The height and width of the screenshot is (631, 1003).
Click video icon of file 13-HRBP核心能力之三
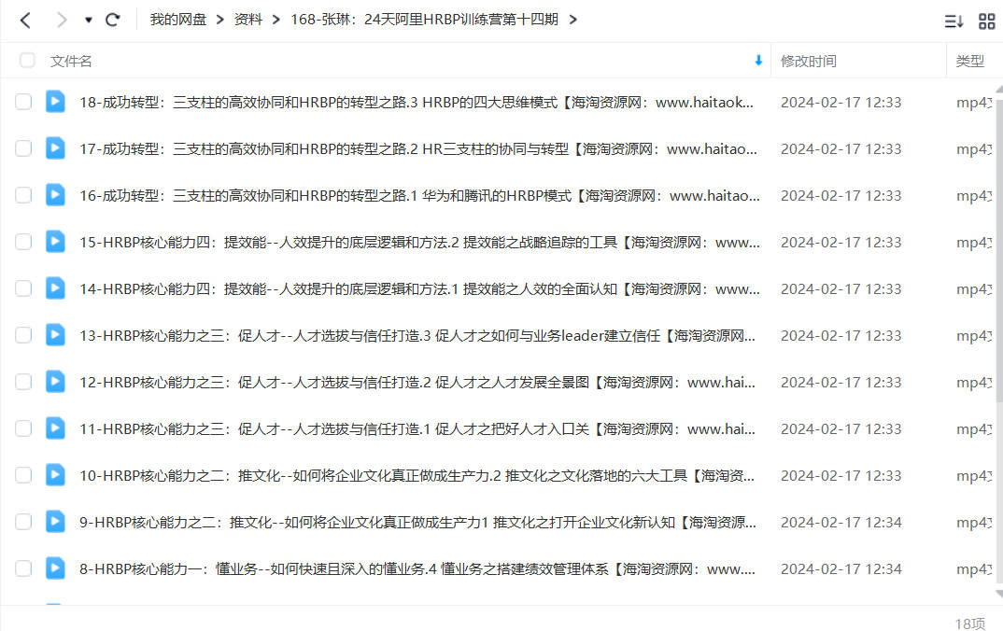coord(55,335)
